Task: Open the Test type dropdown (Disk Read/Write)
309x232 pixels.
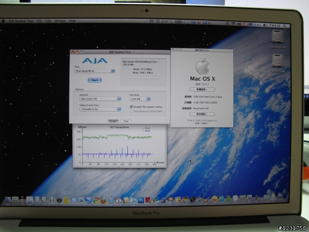Action: (95, 71)
